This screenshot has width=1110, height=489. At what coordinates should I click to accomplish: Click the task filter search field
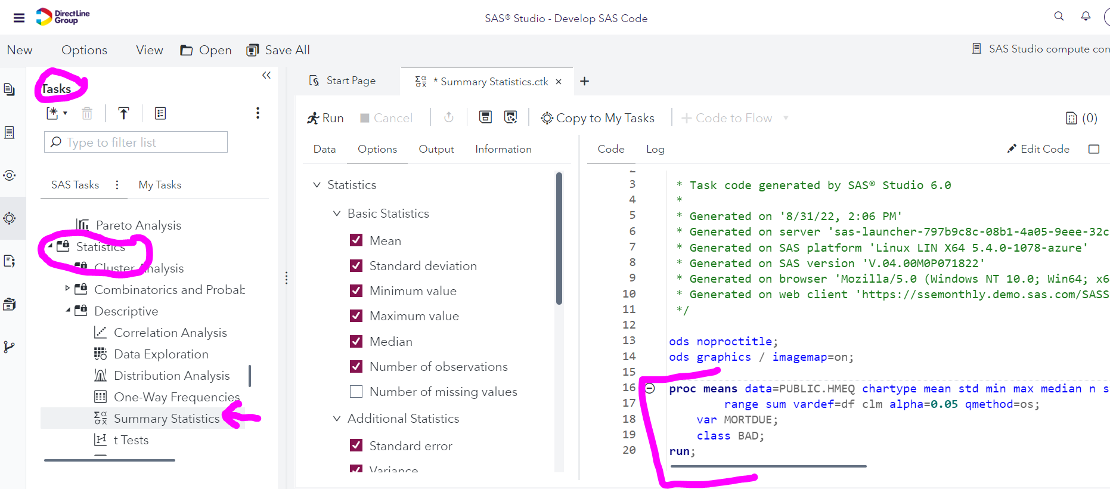[136, 143]
